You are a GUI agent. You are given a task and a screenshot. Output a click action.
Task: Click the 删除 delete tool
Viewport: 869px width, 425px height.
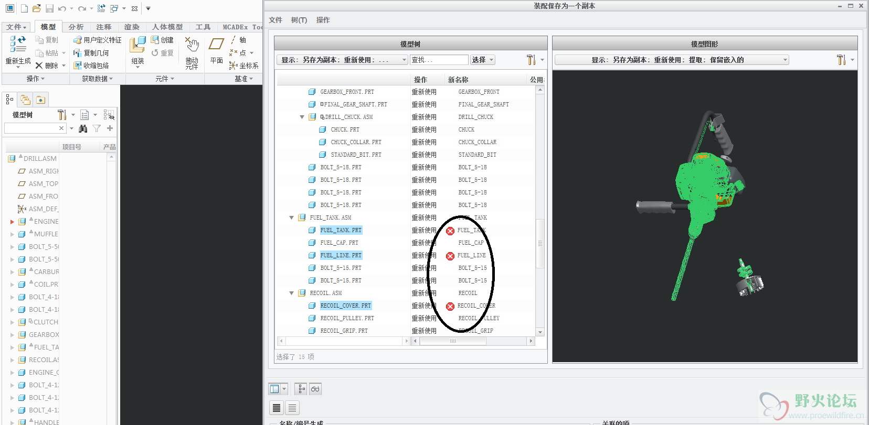click(x=47, y=66)
